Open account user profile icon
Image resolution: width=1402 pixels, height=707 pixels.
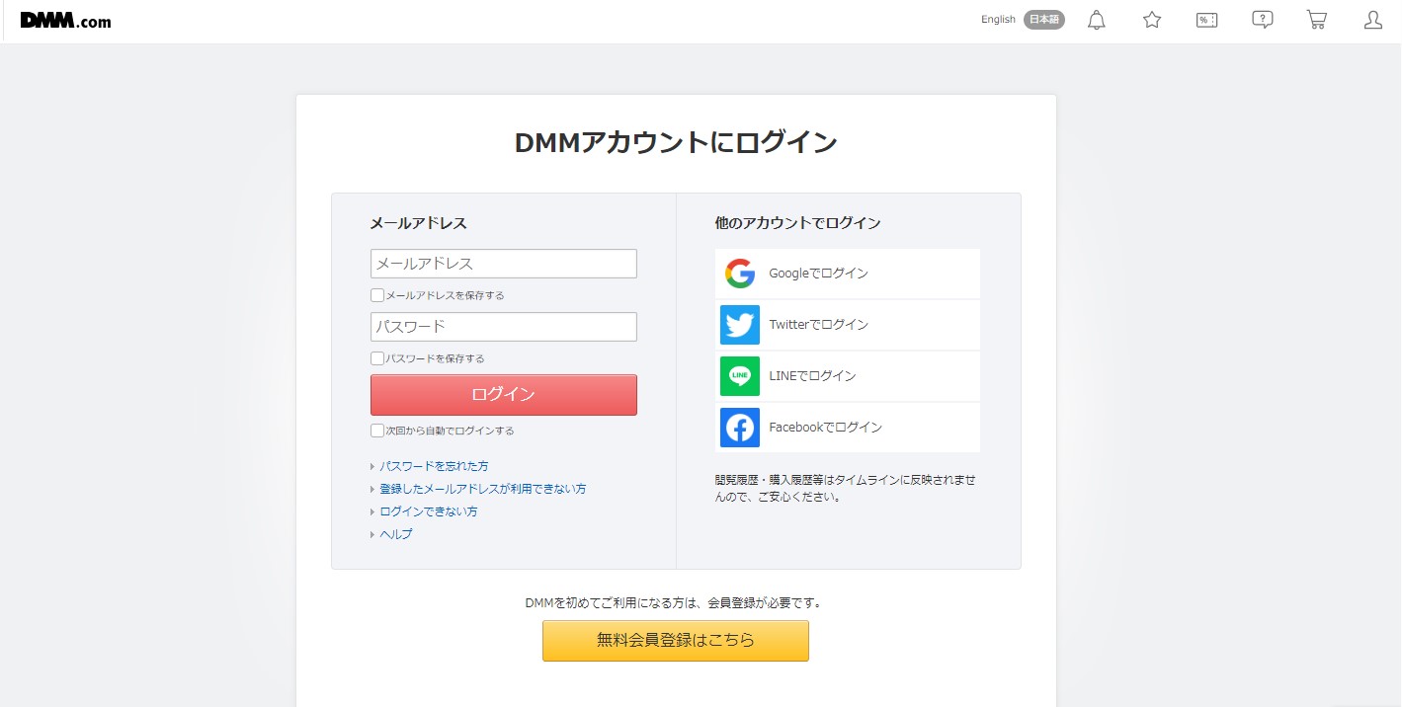pos(1372,20)
